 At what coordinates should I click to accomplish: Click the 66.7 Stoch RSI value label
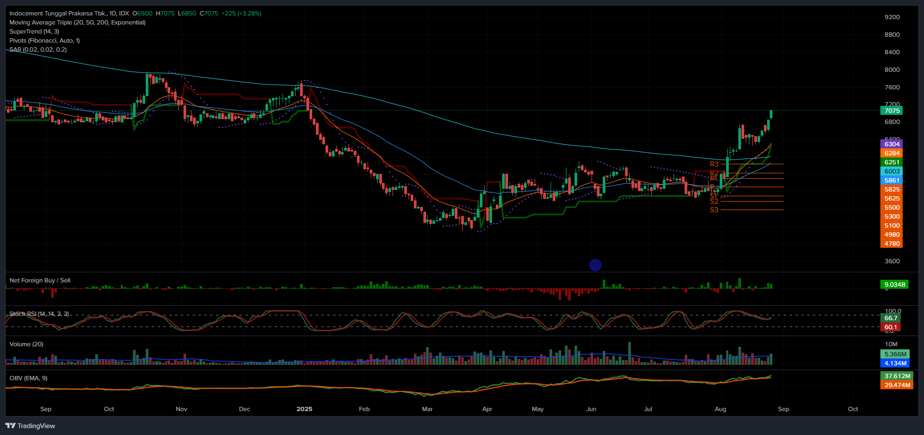click(x=890, y=318)
